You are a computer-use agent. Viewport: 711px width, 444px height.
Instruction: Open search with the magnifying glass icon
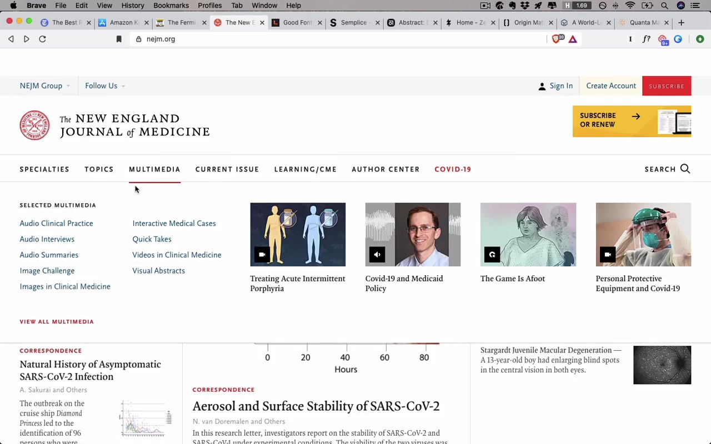[x=685, y=169]
